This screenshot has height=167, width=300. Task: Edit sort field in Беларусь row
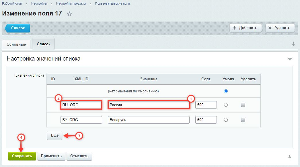(x=206, y=120)
